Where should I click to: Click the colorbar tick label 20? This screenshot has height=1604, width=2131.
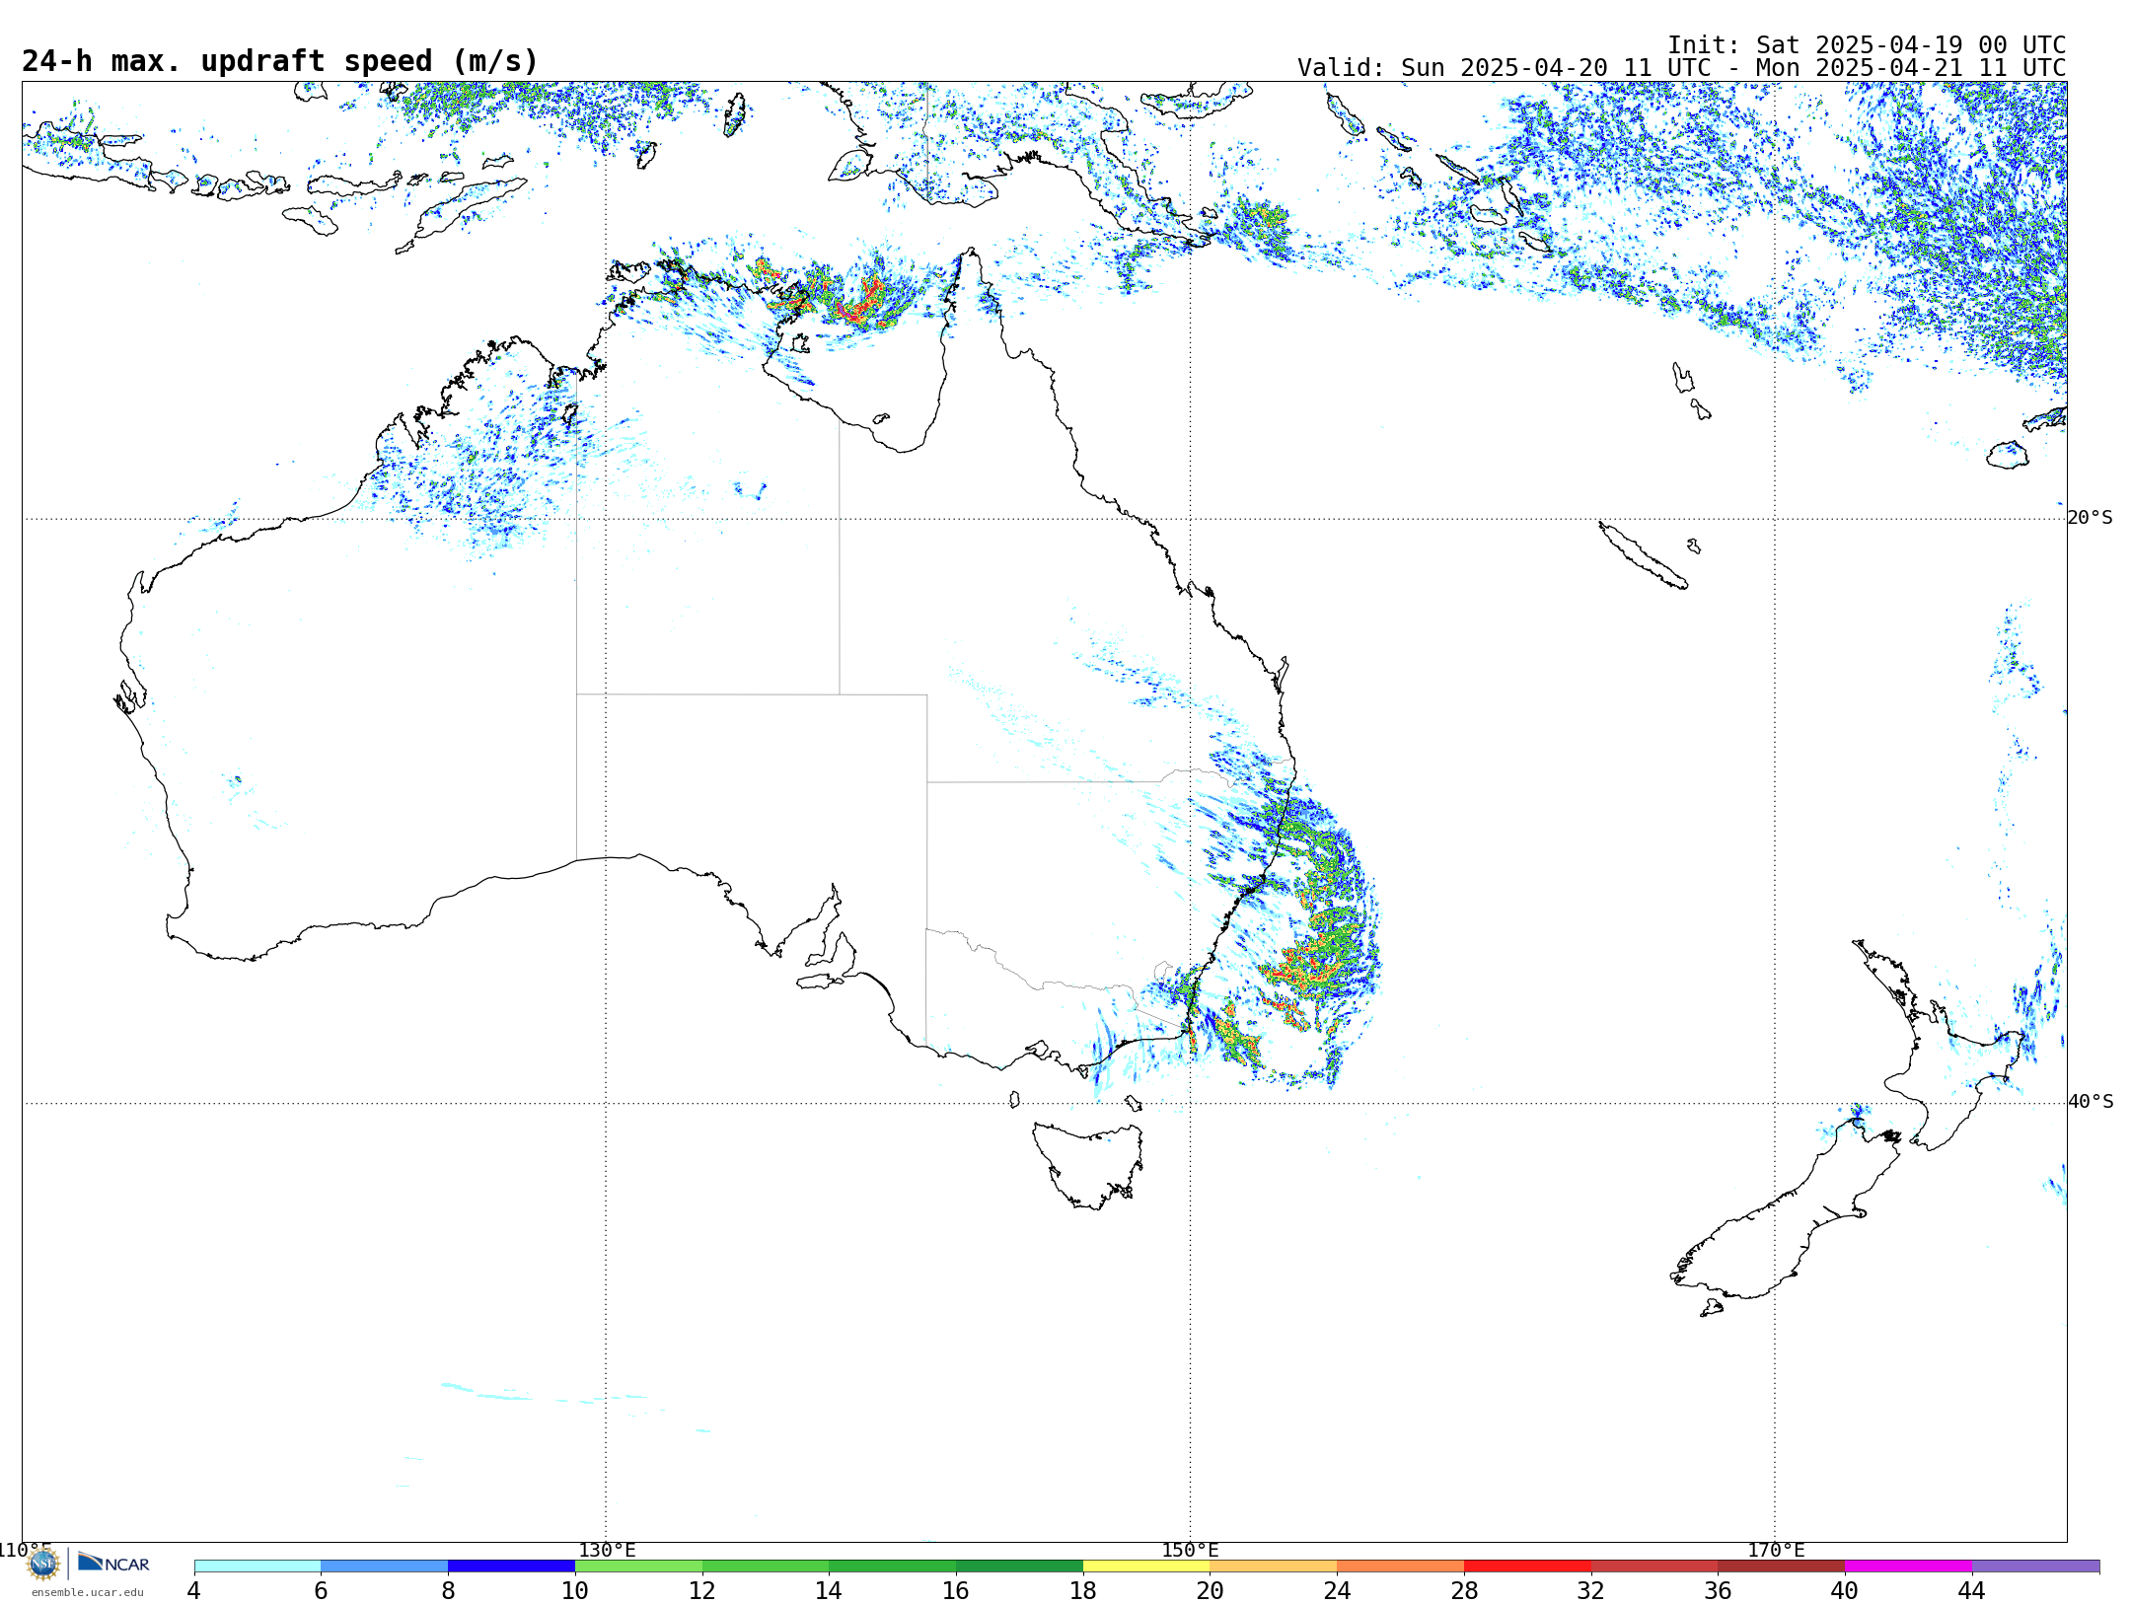tap(1210, 1591)
